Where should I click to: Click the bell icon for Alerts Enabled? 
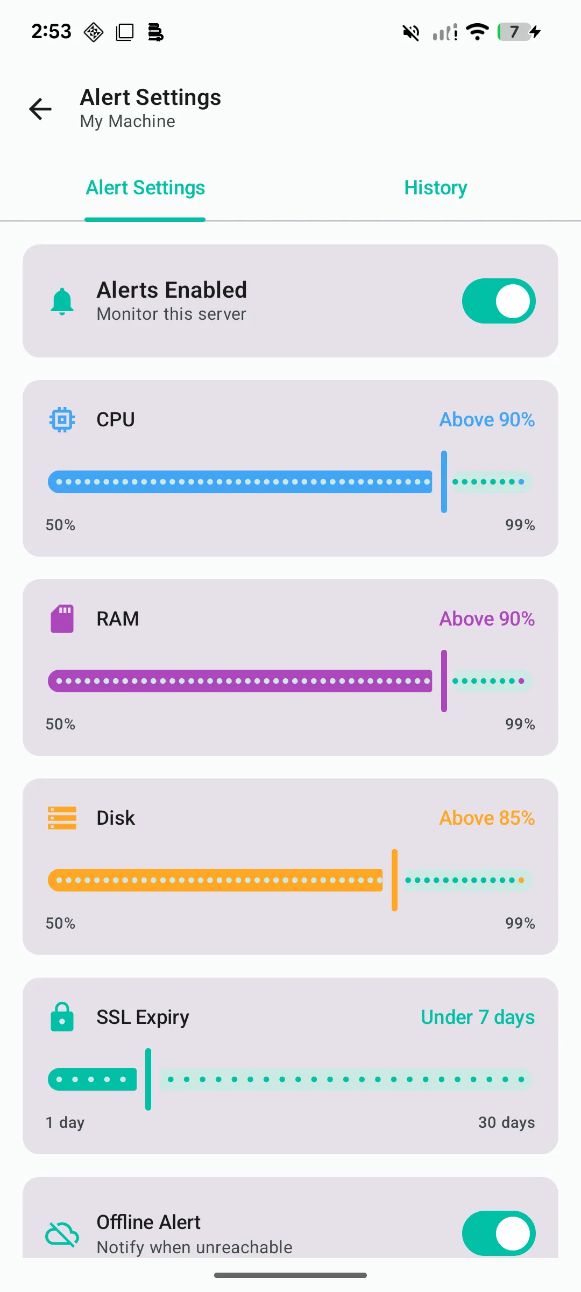coord(61,300)
